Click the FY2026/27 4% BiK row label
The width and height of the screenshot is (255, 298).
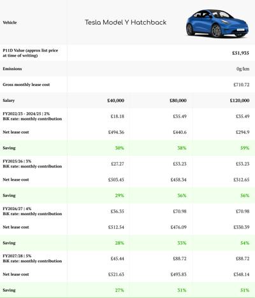[33, 211]
